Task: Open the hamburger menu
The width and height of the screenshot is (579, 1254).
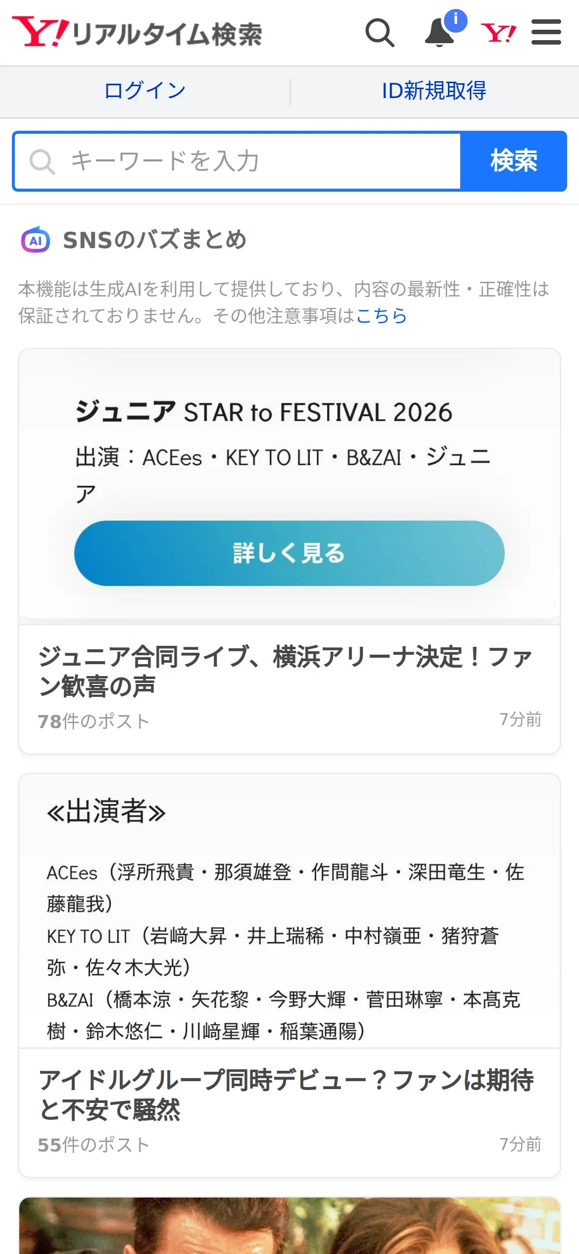Action: tap(546, 33)
